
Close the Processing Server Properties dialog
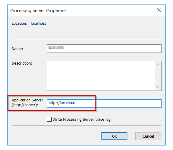click(159, 10)
